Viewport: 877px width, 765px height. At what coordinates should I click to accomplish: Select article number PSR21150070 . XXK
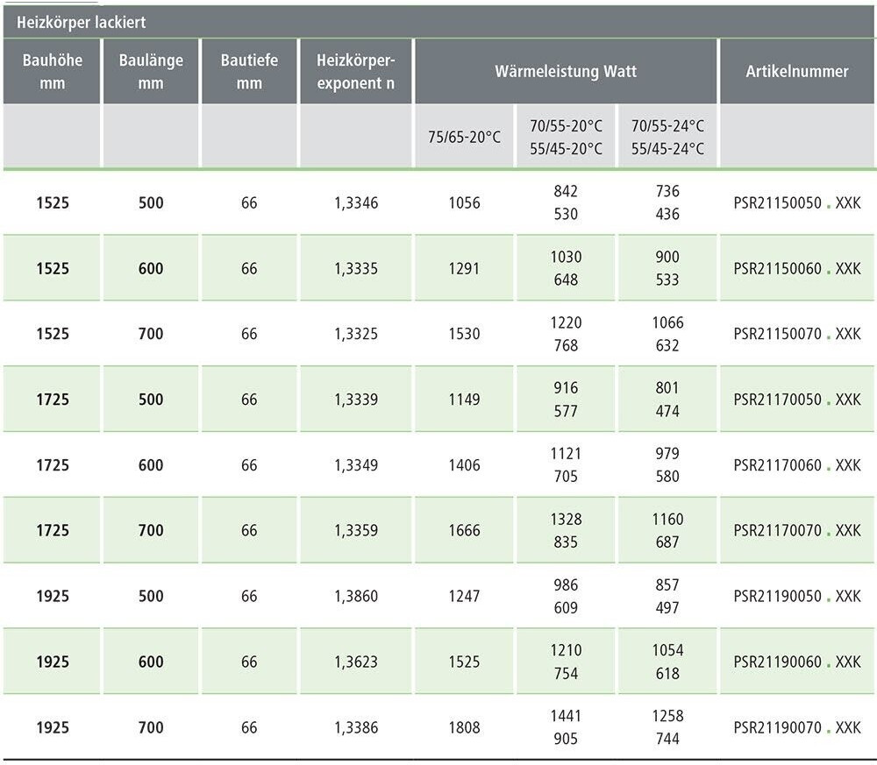click(x=797, y=334)
